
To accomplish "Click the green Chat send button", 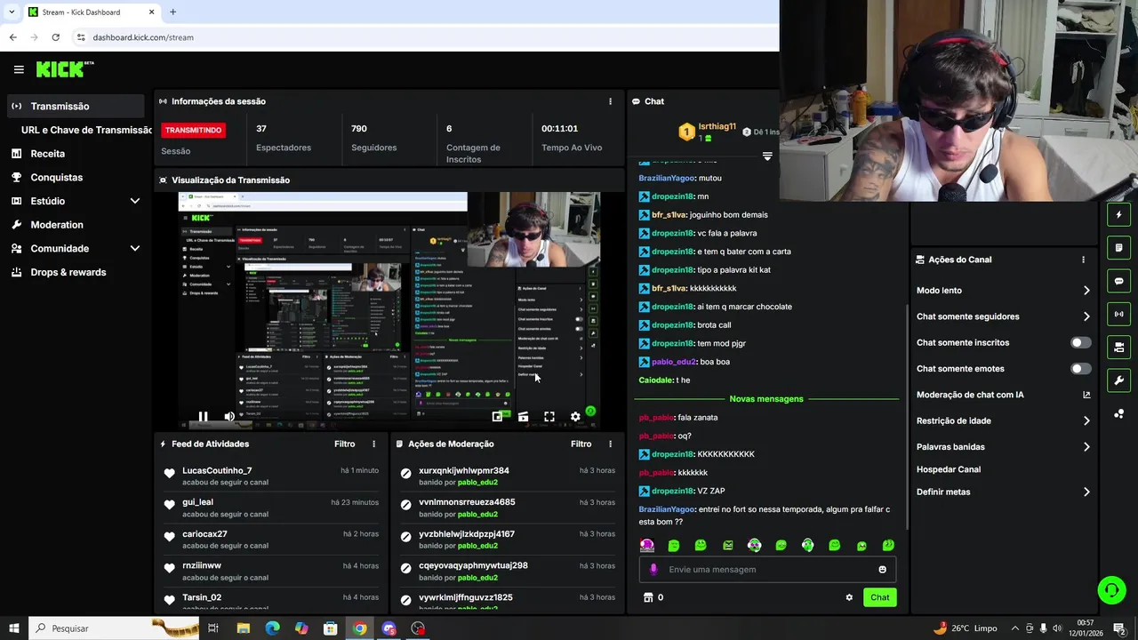I will click(x=879, y=597).
